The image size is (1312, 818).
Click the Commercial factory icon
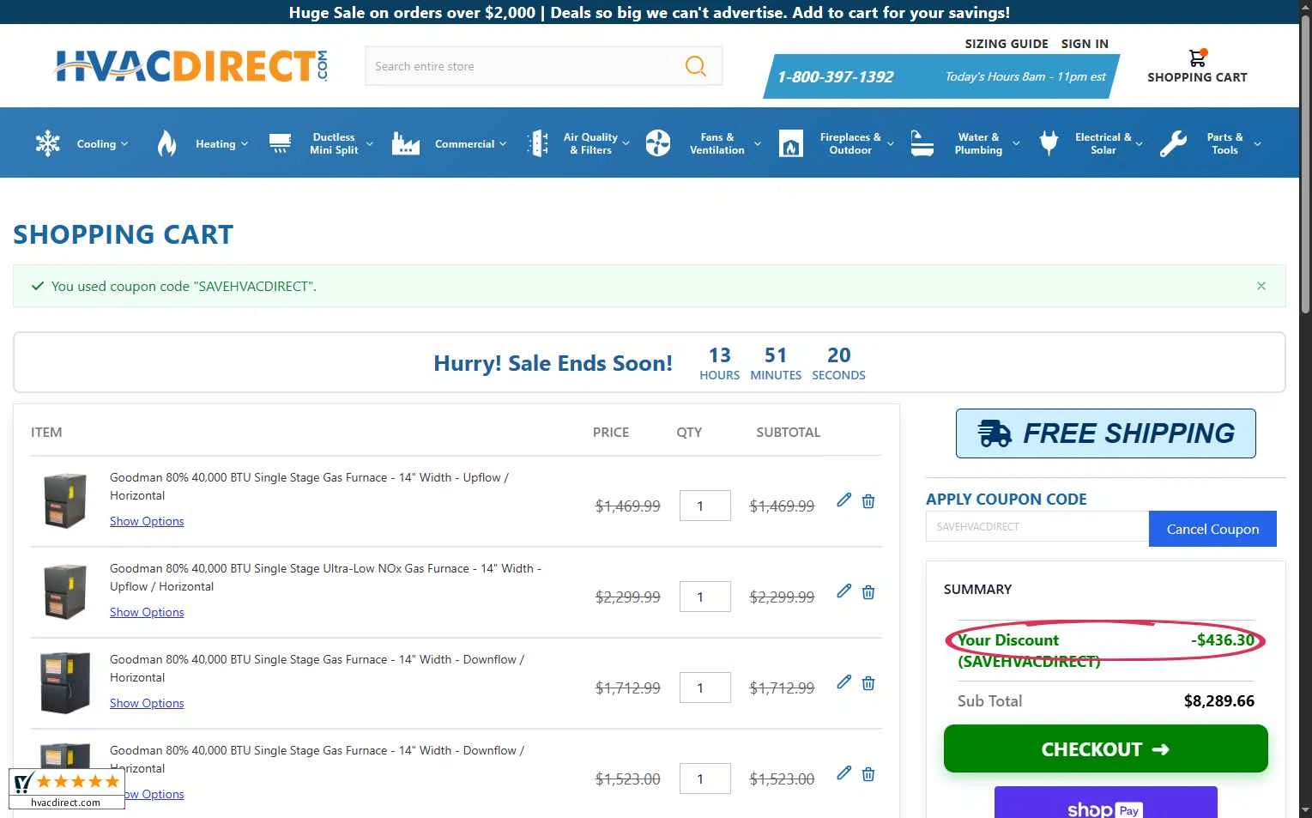click(x=405, y=143)
